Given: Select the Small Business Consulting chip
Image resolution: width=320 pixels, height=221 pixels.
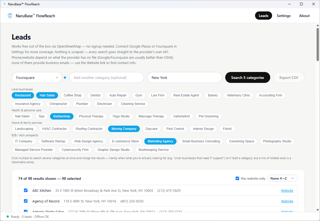Looking at the screenshot, I should click(x=201, y=141).
